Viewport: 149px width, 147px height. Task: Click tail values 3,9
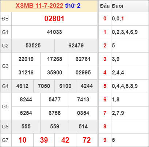click(116, 59)
